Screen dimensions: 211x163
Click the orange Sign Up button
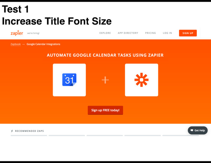tap(188, 33)
